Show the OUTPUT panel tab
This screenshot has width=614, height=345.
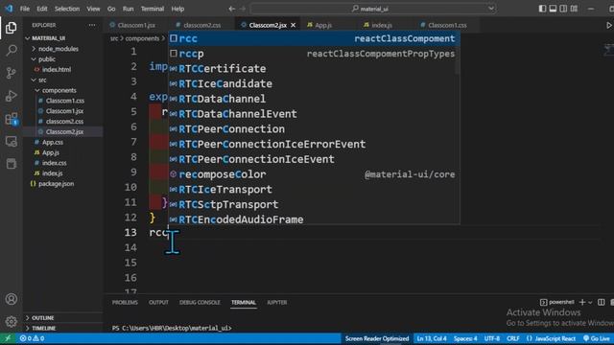coord(158,303)
